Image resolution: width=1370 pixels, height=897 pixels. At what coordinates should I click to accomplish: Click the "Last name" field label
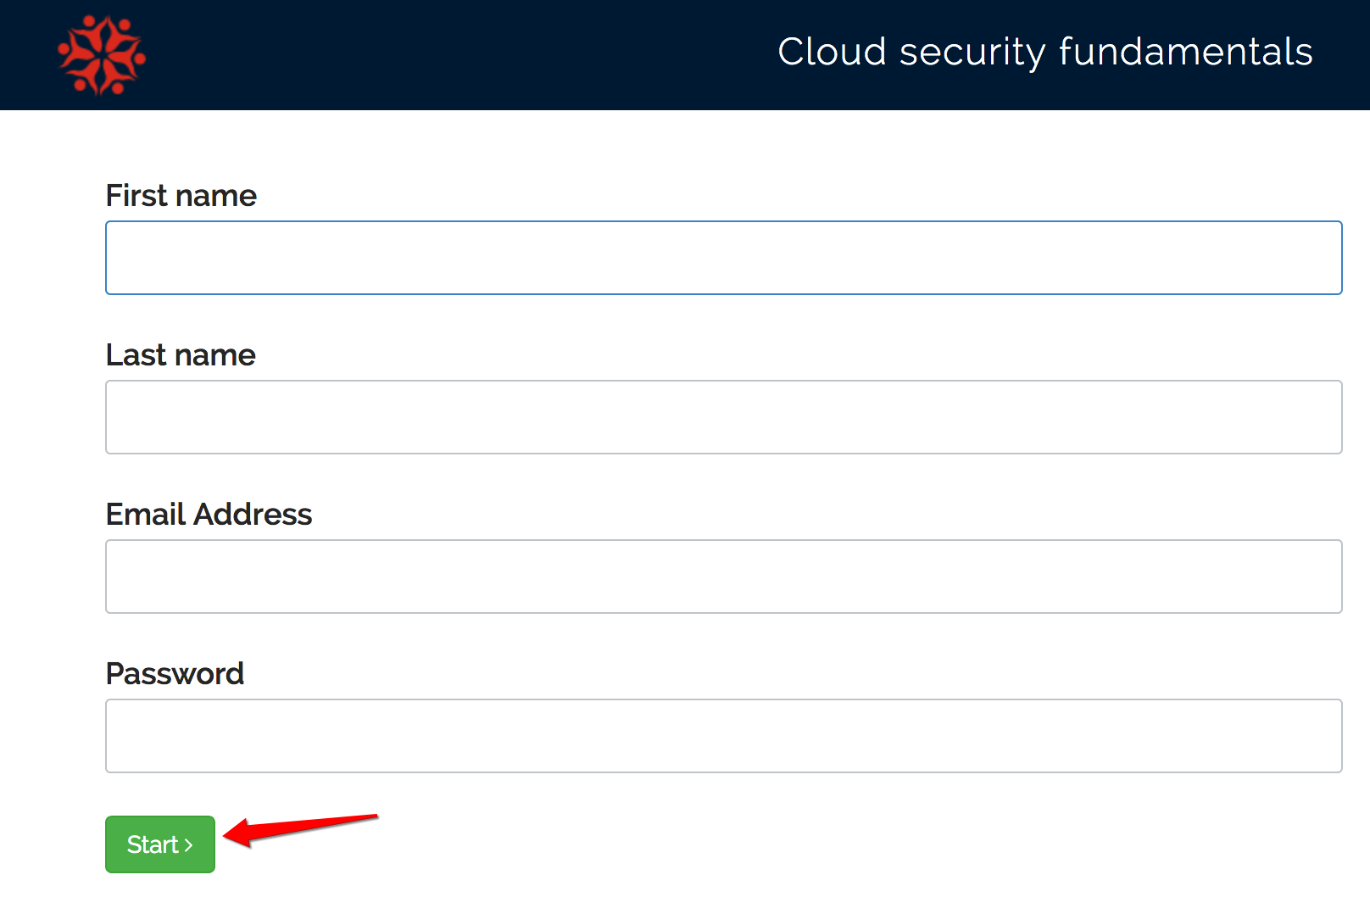click(181, 355)
